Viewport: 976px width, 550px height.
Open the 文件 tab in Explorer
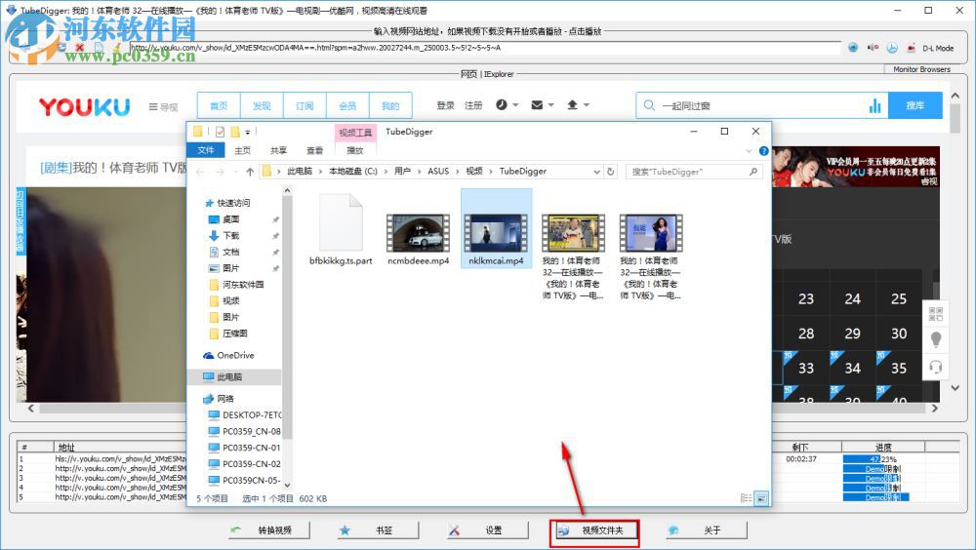(x=205, y=150)
